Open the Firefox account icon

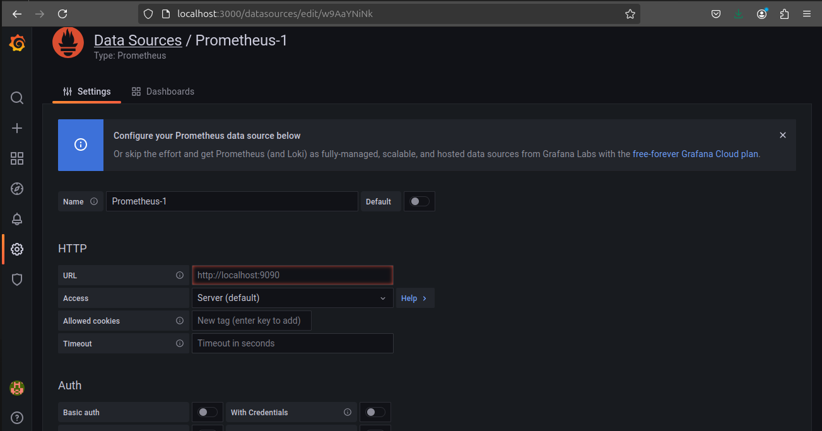pyautogui.click(x=762, y=14)
